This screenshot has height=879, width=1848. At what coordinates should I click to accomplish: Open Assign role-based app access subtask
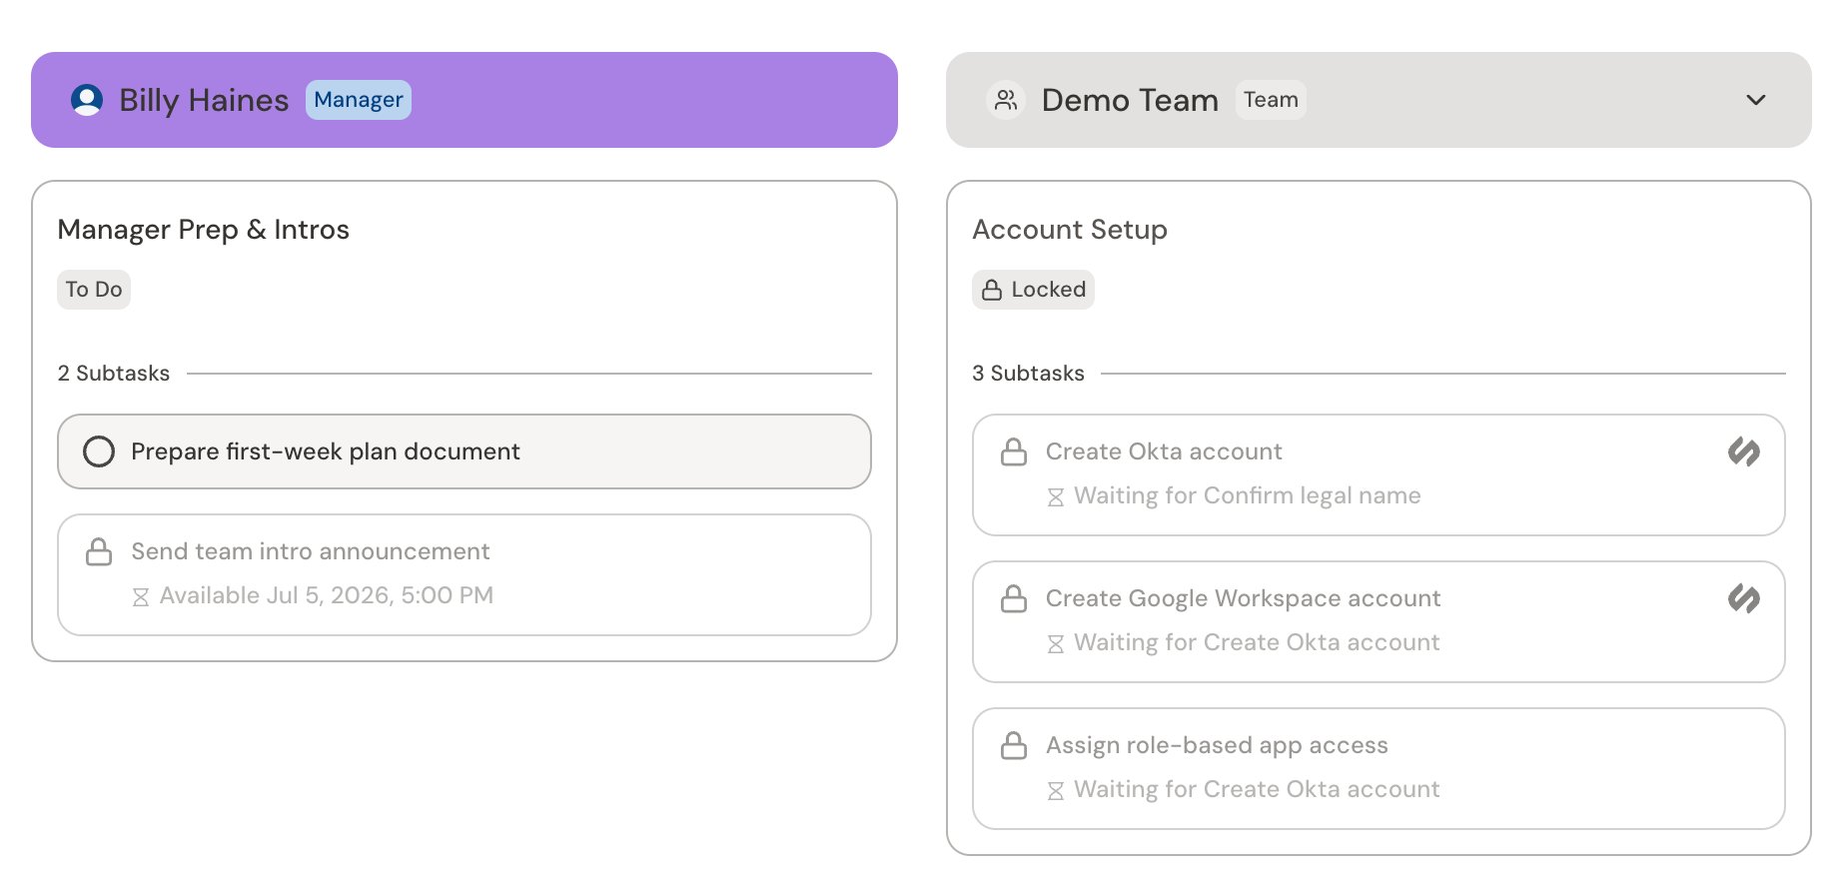[x=1379, y=768]
